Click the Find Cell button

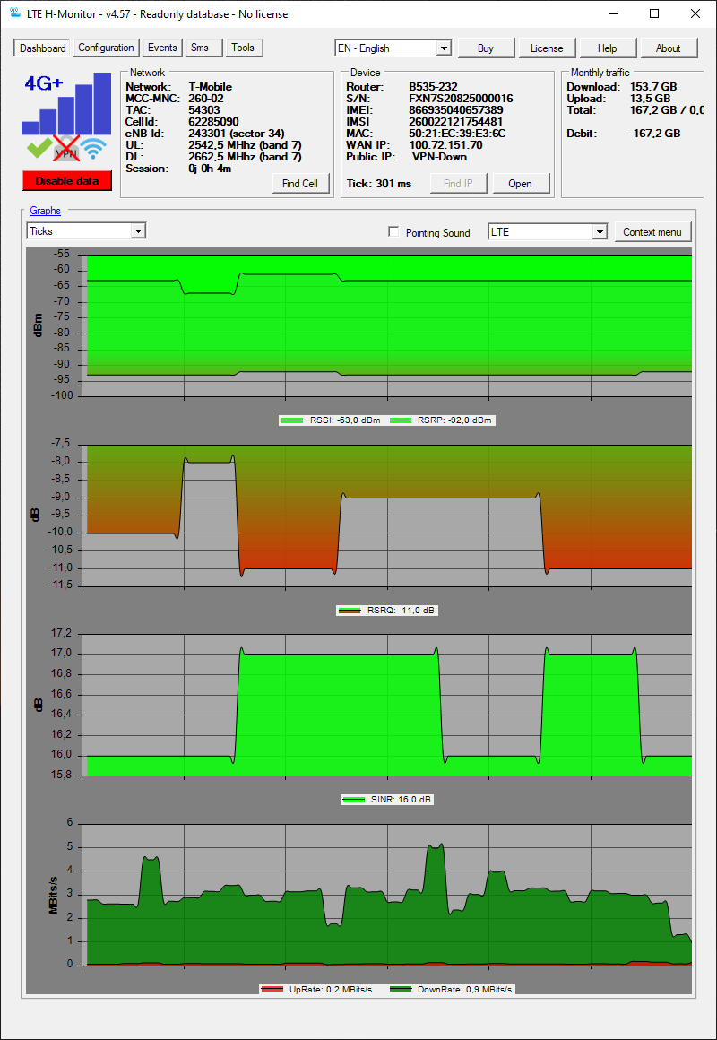(x=300, y=184)
